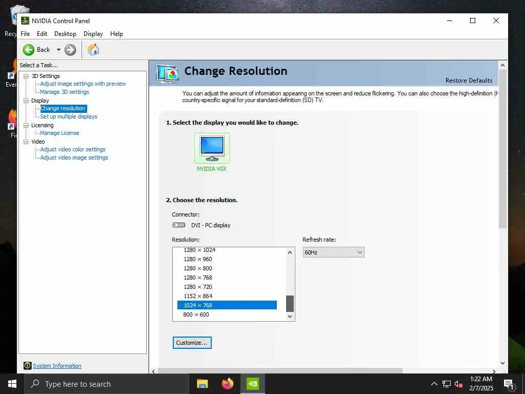Collapse the Display tree node

pyautogui.click(x=26, y=101)
